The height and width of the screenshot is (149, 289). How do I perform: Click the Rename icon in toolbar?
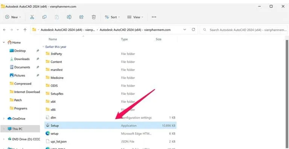pyautogui.click(x=69, y=17)
